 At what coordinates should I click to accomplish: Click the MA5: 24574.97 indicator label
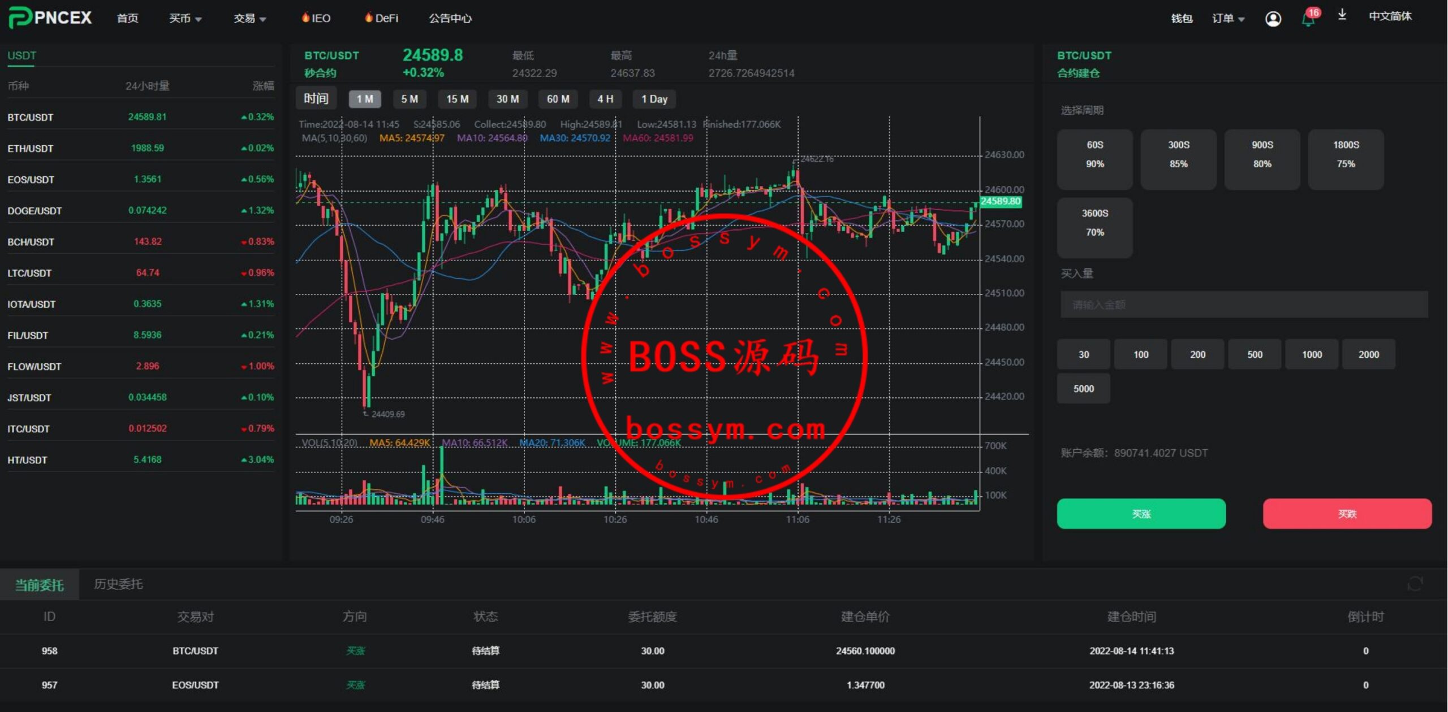coord(412,138)
